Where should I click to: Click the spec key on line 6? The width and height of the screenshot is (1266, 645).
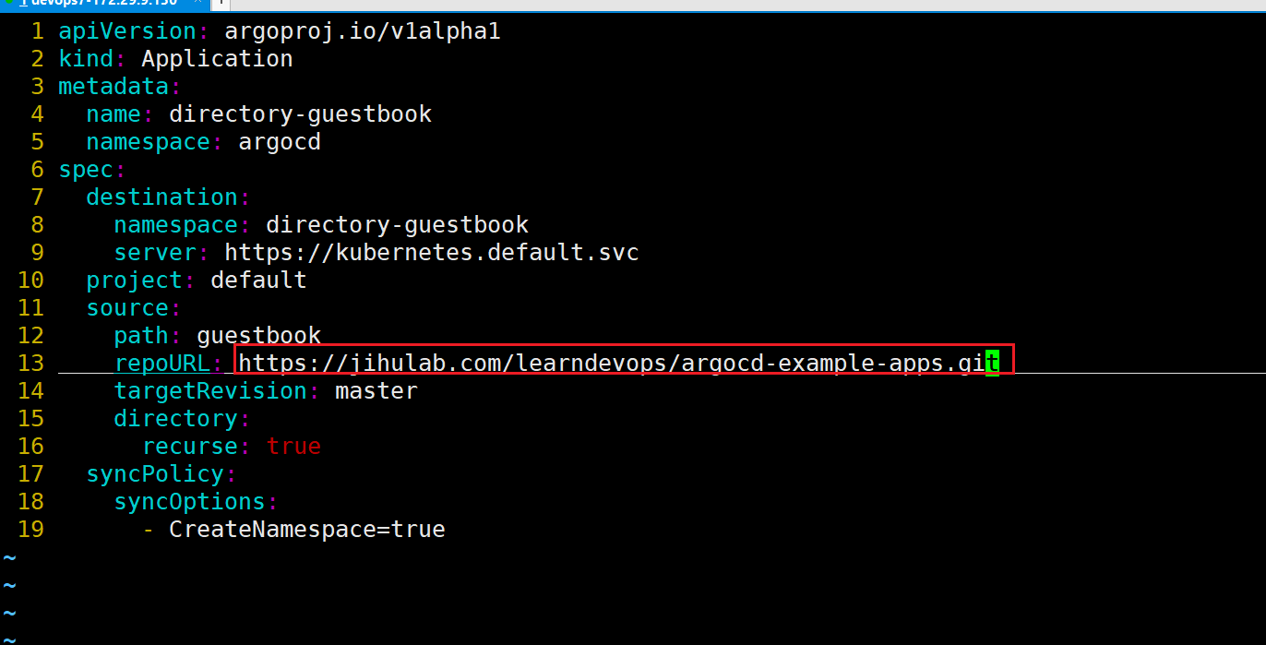pyautogui.click(x=86, y=170)
